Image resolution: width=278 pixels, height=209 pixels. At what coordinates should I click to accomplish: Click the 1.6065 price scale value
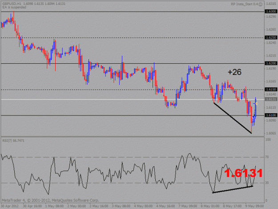(x=271, y=133)
